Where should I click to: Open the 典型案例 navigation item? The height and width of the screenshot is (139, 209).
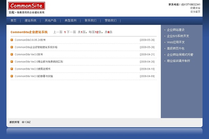point(70,20)
